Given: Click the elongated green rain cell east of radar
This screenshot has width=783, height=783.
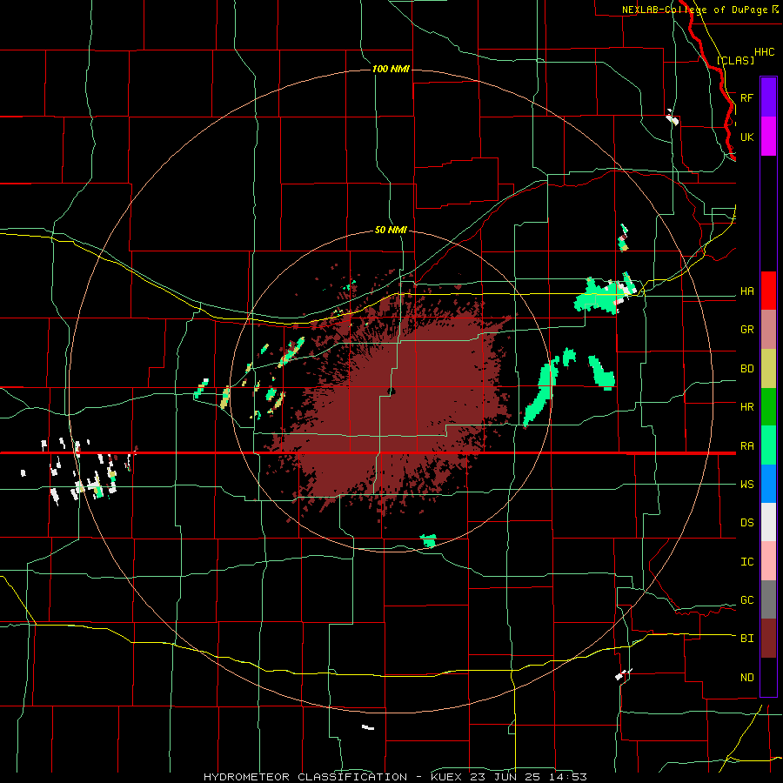Looking at the screenshot, I should (541, 391).
